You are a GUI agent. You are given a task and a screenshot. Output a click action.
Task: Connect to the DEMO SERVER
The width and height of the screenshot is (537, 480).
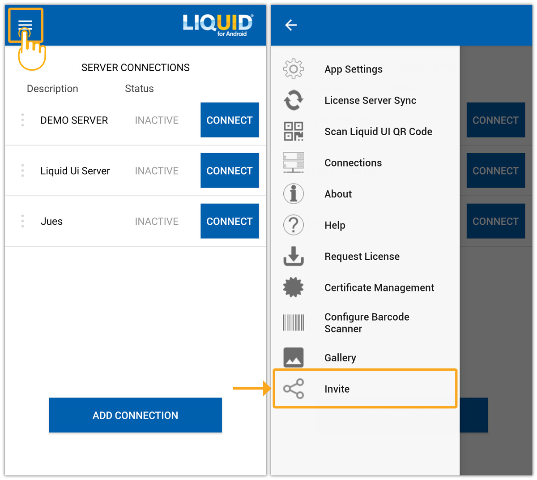[x=230, y=120]
